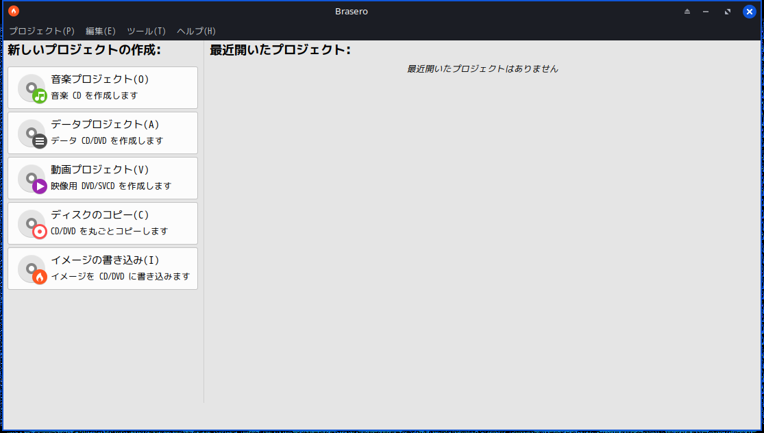
Task: Click the eject-shaped icon in title bar
Action: click(x=687, y=11)
